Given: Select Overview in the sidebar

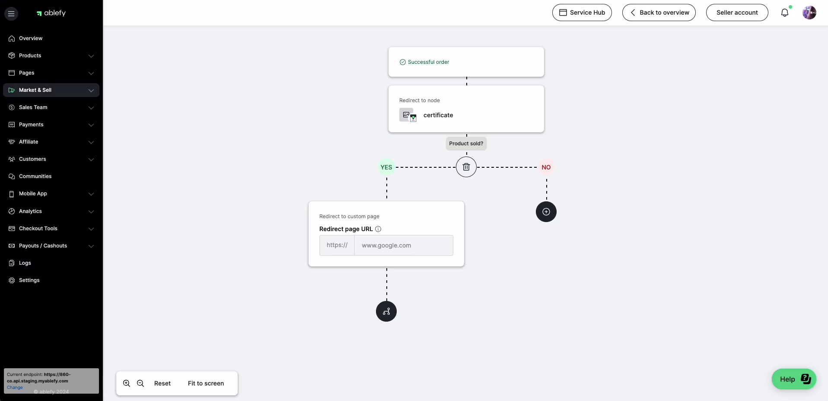Looking at the screenshot, I should coord(30,38).
